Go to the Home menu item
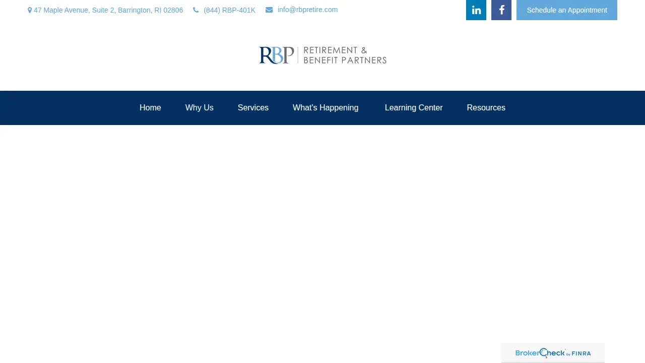The image size is (645, 363). (150, 108)
